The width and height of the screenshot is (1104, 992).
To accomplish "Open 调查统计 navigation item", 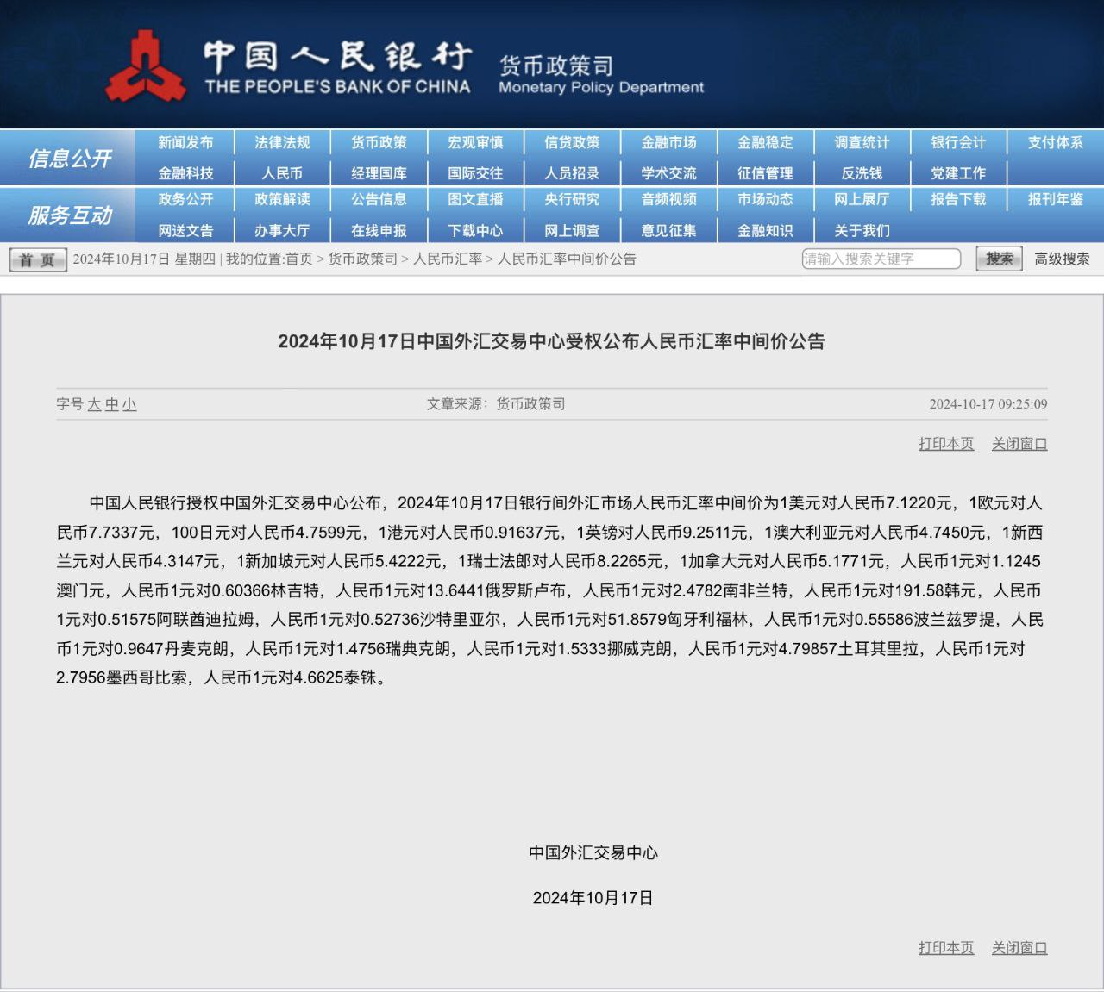I will [x=862, y=143].
